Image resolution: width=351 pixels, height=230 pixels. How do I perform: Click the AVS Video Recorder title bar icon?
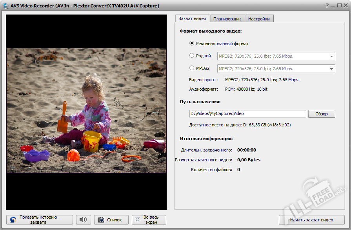5,5
